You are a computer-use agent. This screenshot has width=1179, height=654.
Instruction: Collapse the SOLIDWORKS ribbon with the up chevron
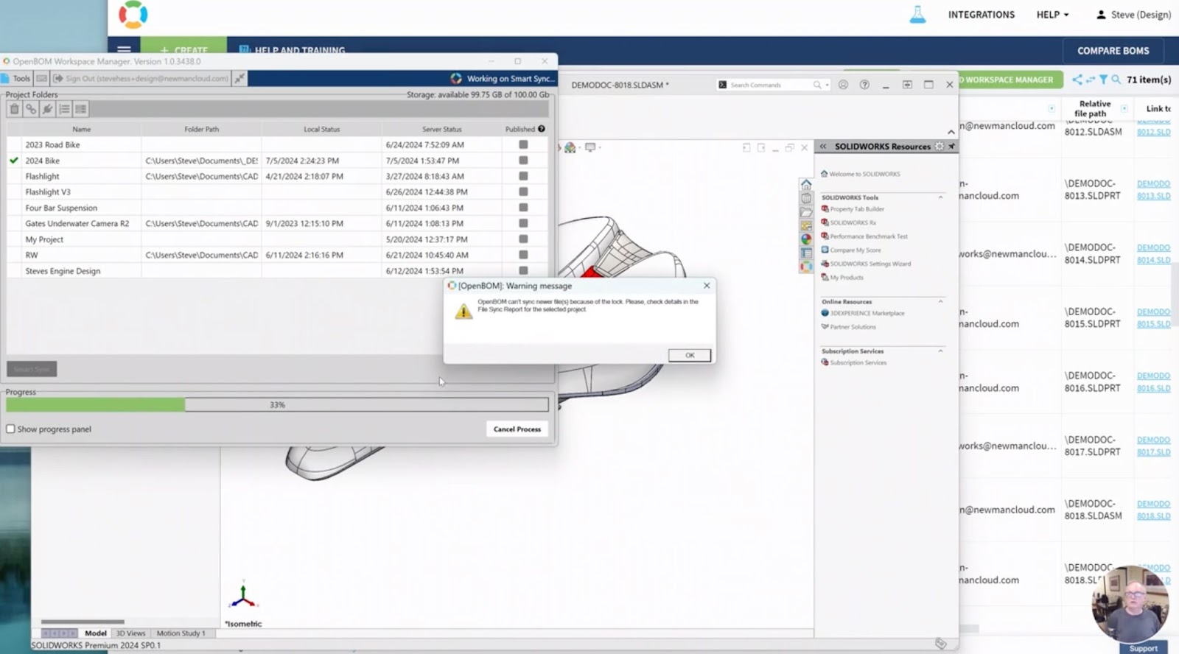(951, 132)
